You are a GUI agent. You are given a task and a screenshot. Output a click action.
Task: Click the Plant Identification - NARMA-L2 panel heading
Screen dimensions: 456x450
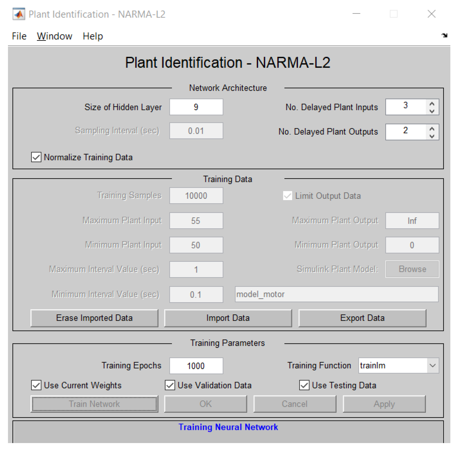click(228, 62)
